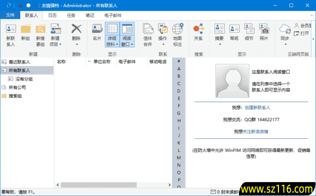The height and width of the screenshot is (196, 316).
Task: Click the 创建新联系人 link
Action: point(257,107)
